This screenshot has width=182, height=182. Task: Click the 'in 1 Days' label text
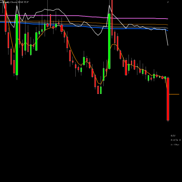(175, 145)
